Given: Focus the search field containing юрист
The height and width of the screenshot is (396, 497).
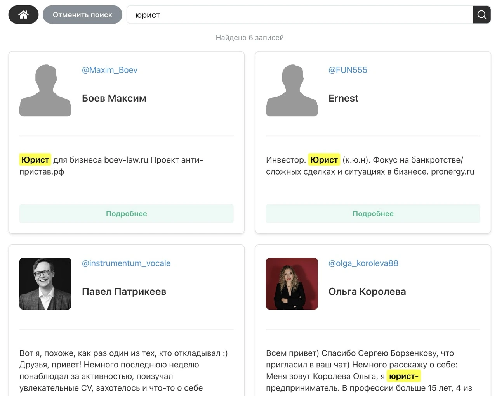Looking at the screenshot, I should click(300, 15).
